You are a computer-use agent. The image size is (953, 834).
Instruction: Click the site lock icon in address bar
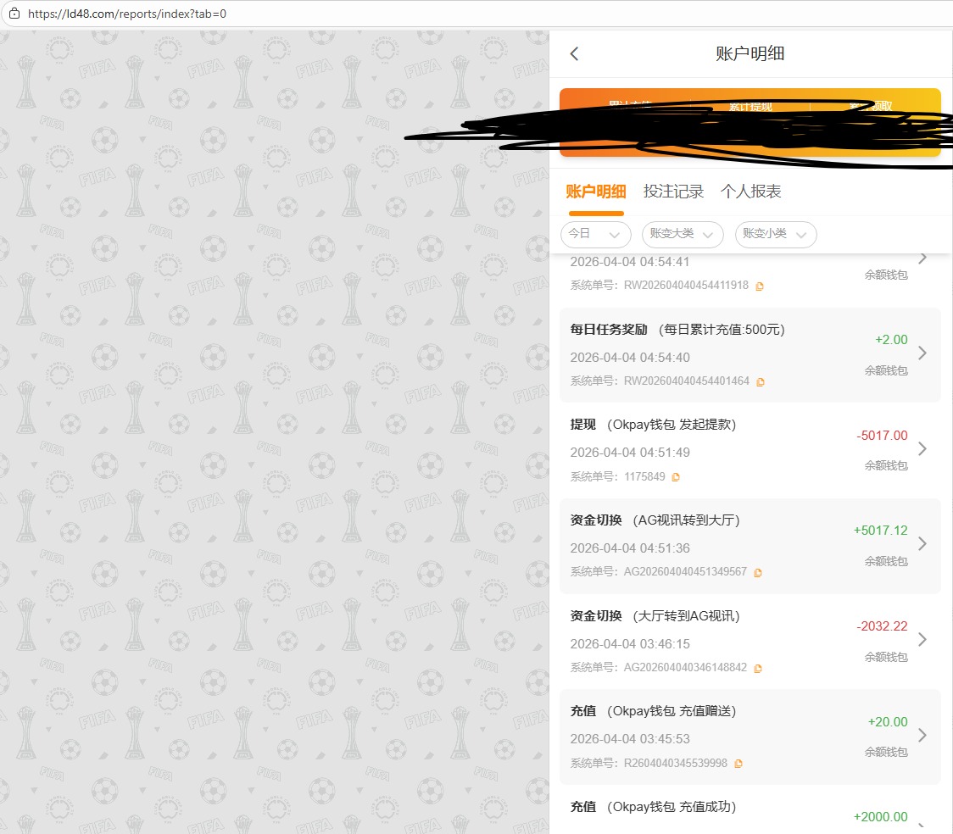coord(14,14)
